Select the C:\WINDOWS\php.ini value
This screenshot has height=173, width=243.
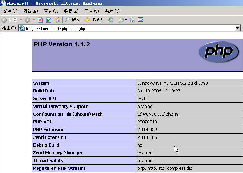coord(158,114)
